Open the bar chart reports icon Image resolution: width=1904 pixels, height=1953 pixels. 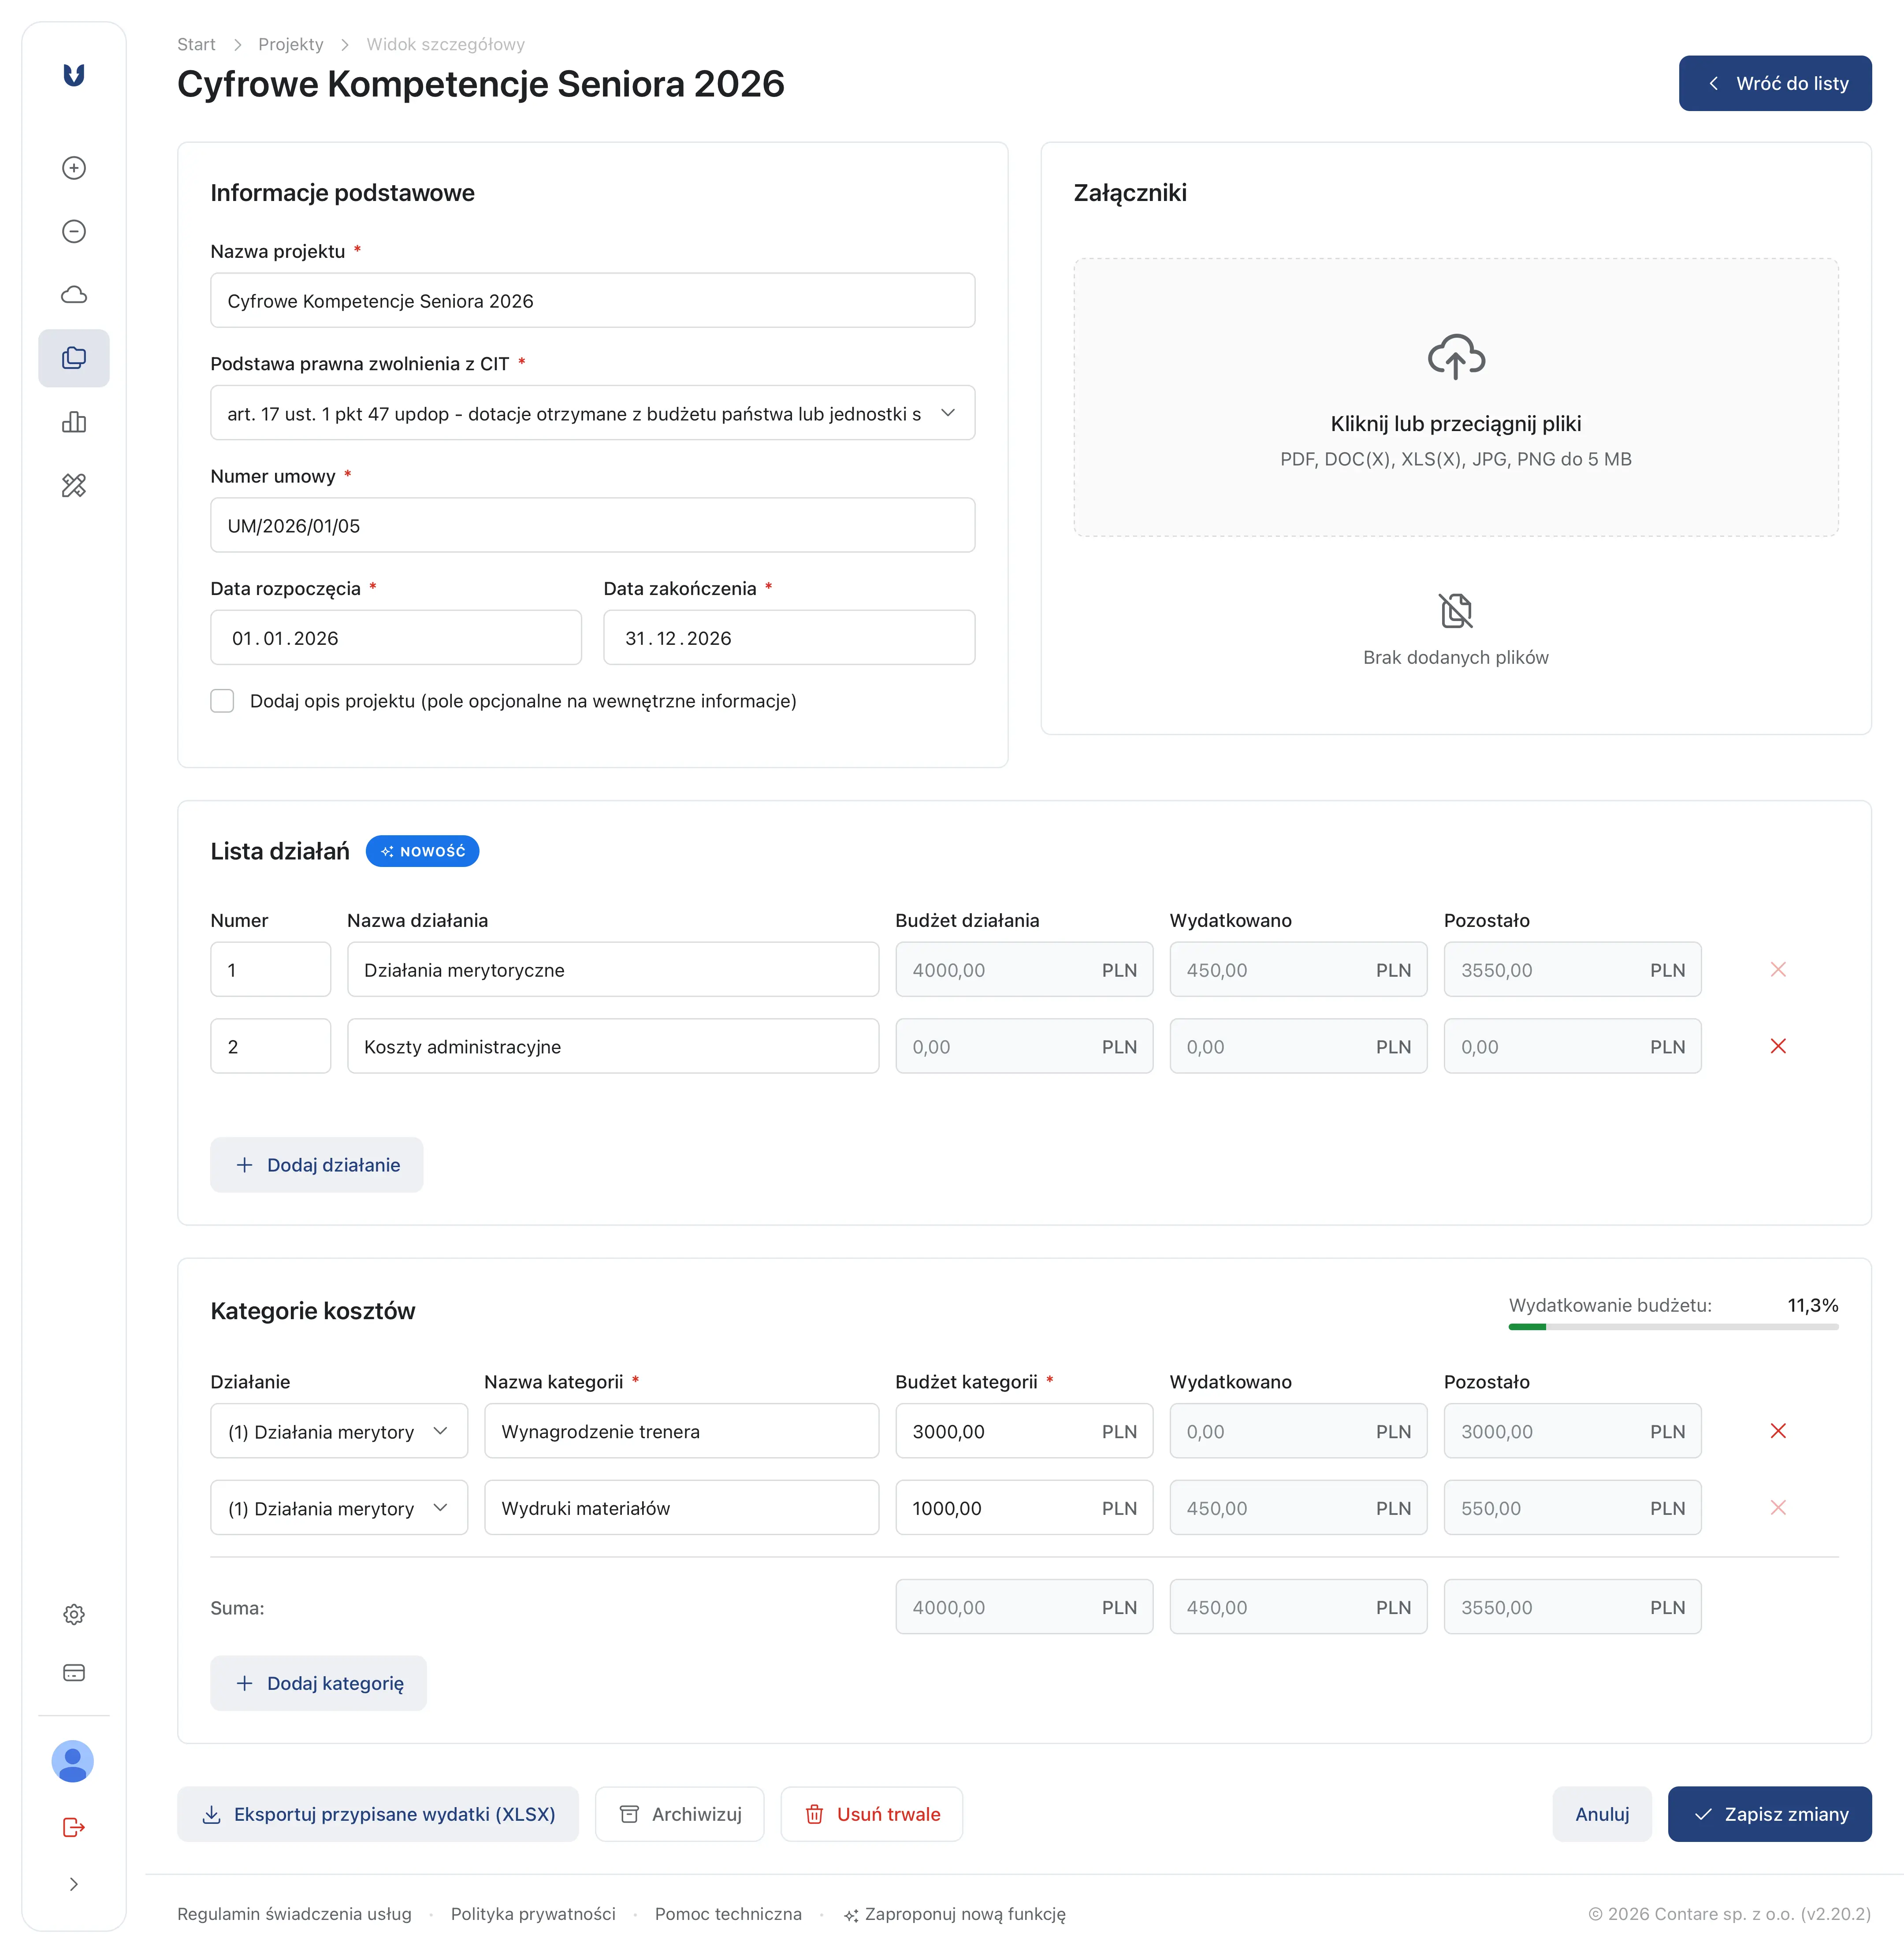74,422
